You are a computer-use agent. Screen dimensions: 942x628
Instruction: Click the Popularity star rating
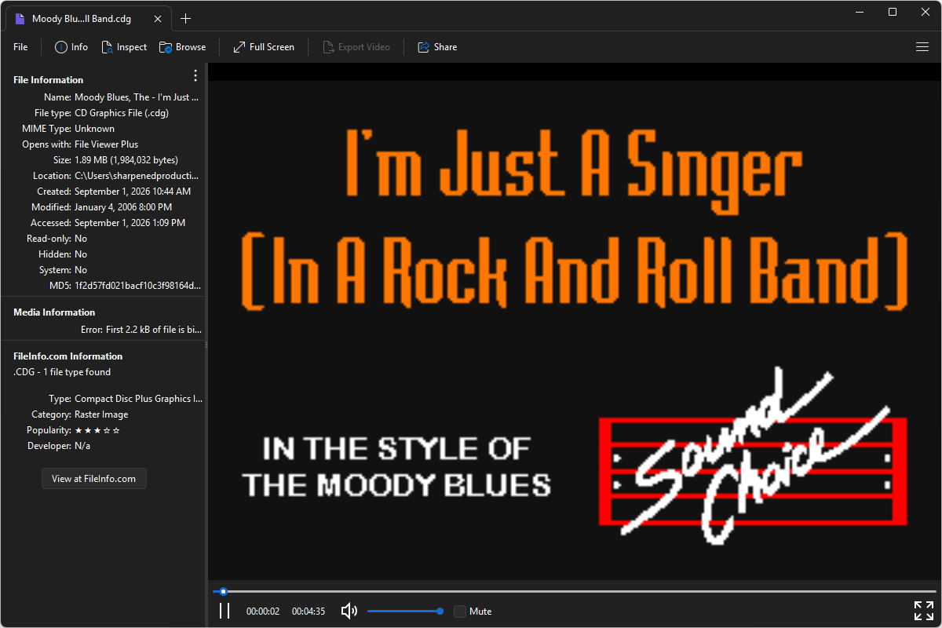pos(97,430)
